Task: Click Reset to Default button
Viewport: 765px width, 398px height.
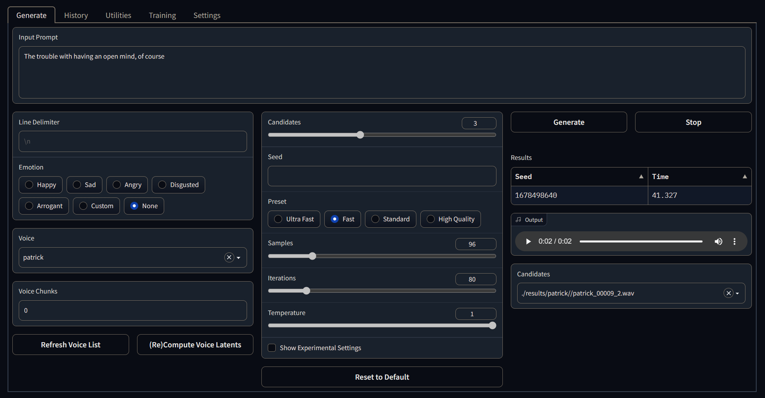Action: (x=382, y=377)
